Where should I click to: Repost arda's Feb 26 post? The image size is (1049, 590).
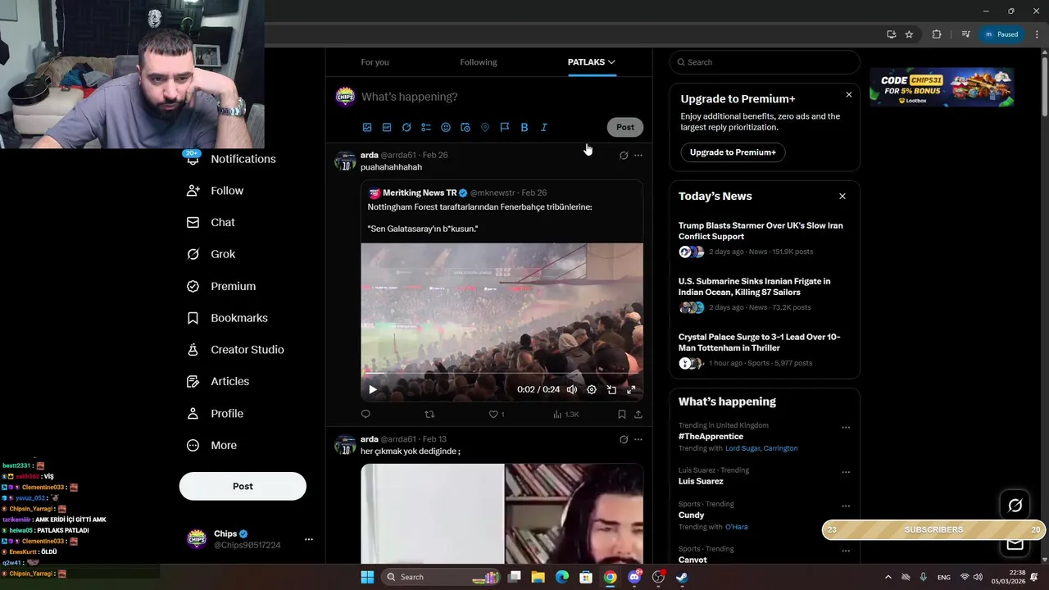[x=429, y=415]
